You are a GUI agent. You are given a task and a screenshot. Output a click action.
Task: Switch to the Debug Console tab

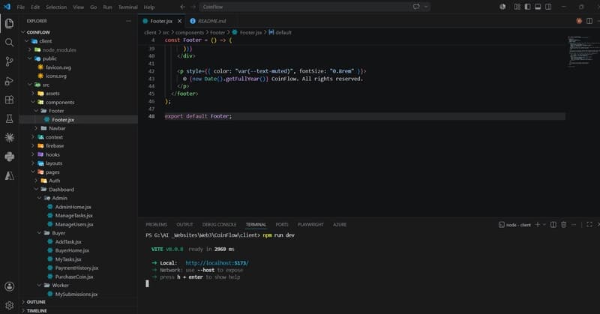click(x=219, y=225)
